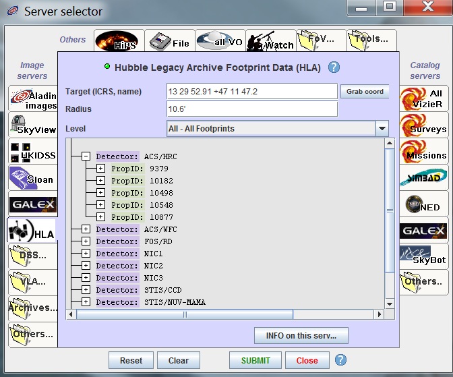453x377 pixels.
Task: Select the ACS/HRC detector text
Action: point(160,156)
